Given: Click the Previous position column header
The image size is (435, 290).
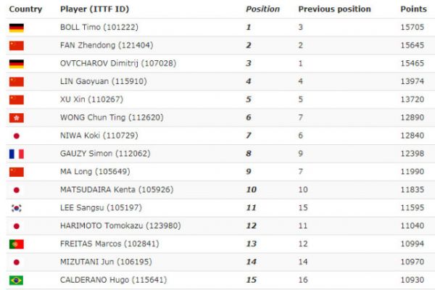Looking at the screenshot, I should [334, 9].
